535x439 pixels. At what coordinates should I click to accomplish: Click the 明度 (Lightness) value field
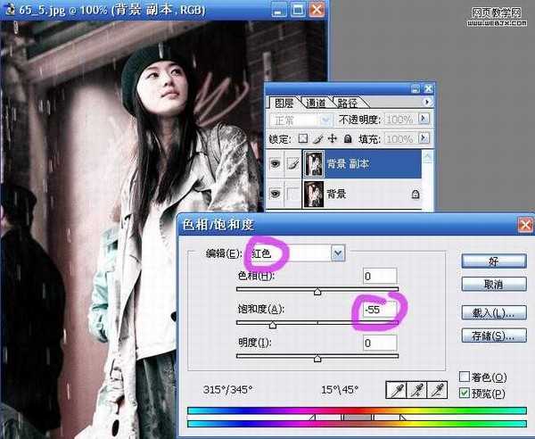coord(379,343)
